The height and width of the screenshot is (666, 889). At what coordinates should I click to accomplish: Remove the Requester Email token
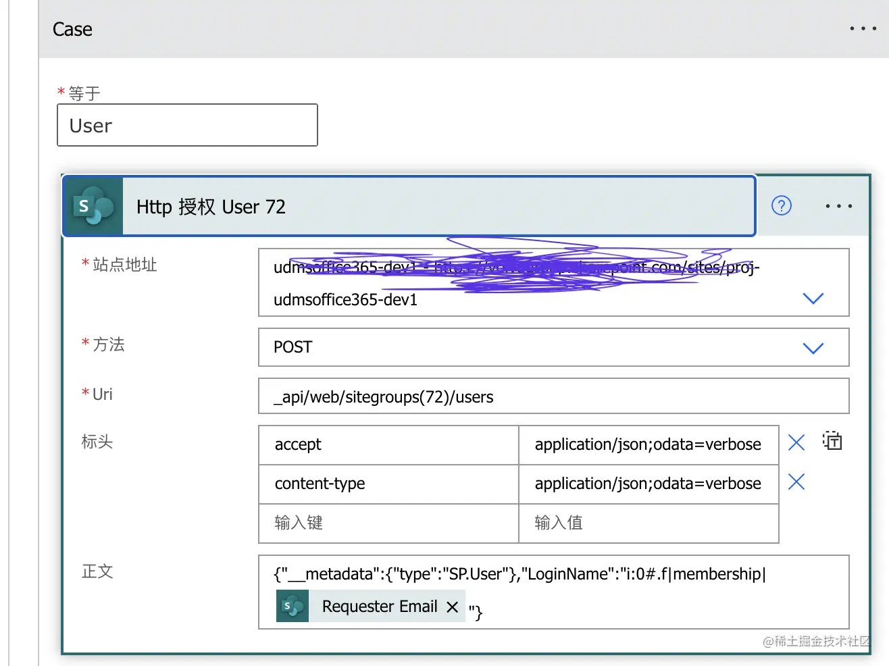pos(453,607)
